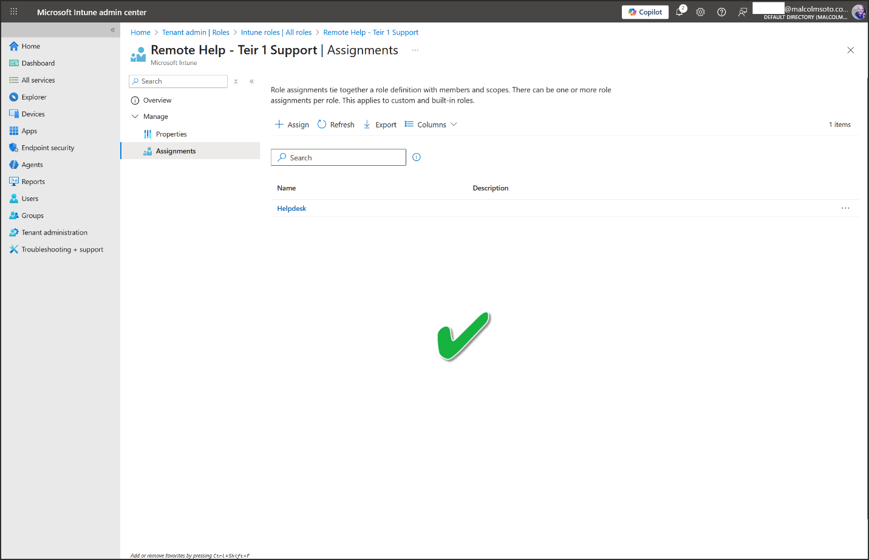Click the info icon beside search box
869x560 pixels.
(x=417, y=157)
